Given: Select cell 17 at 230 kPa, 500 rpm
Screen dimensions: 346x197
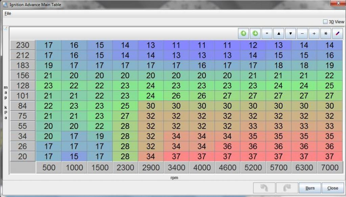Looking at the screenshot, I should [49, 45].
